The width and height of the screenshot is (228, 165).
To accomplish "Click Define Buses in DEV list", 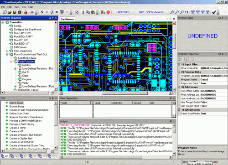I will pos(16,103).
